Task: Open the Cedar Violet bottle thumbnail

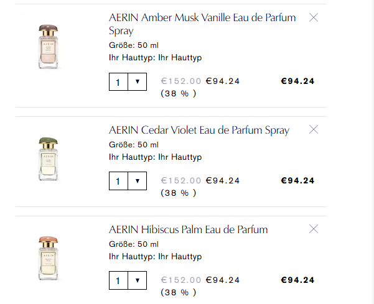Action: tap(47, 159)
